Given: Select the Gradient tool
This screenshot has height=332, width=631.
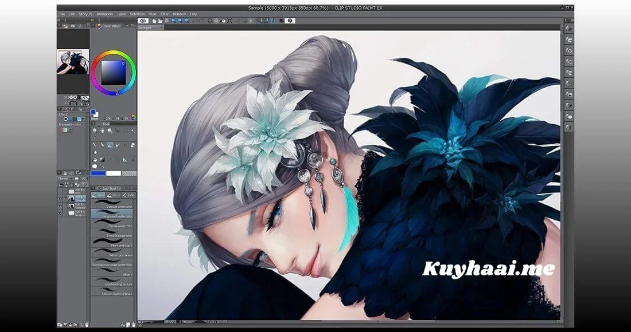Looking at the screenshot, I should [102, 159].
